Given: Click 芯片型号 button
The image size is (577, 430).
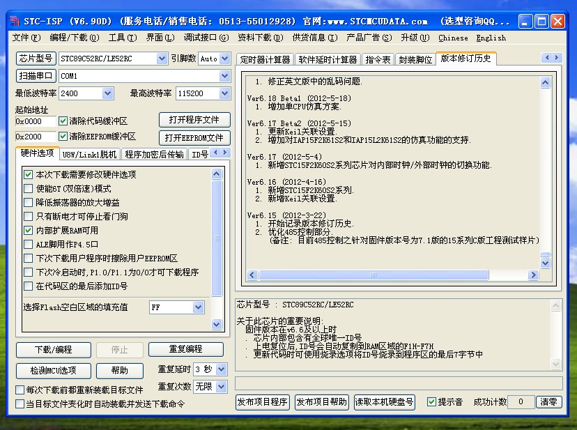Looking at the screenshot, I should 36,58.
